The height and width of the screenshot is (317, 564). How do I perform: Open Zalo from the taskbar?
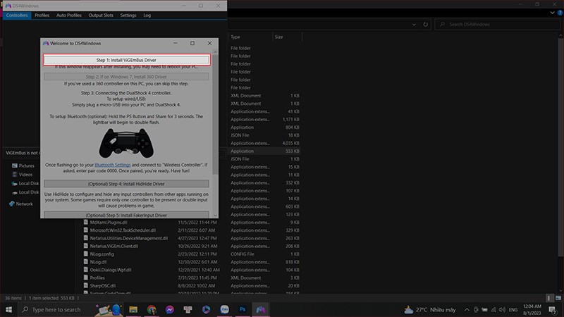click(x=224, y=309)
